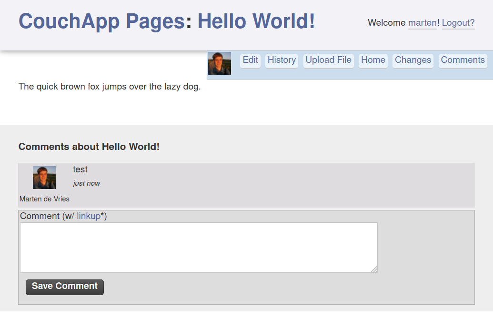This screenshot has height=329, width=493.
Task: Go to Home from the toolbar
Action: point(373,60)
